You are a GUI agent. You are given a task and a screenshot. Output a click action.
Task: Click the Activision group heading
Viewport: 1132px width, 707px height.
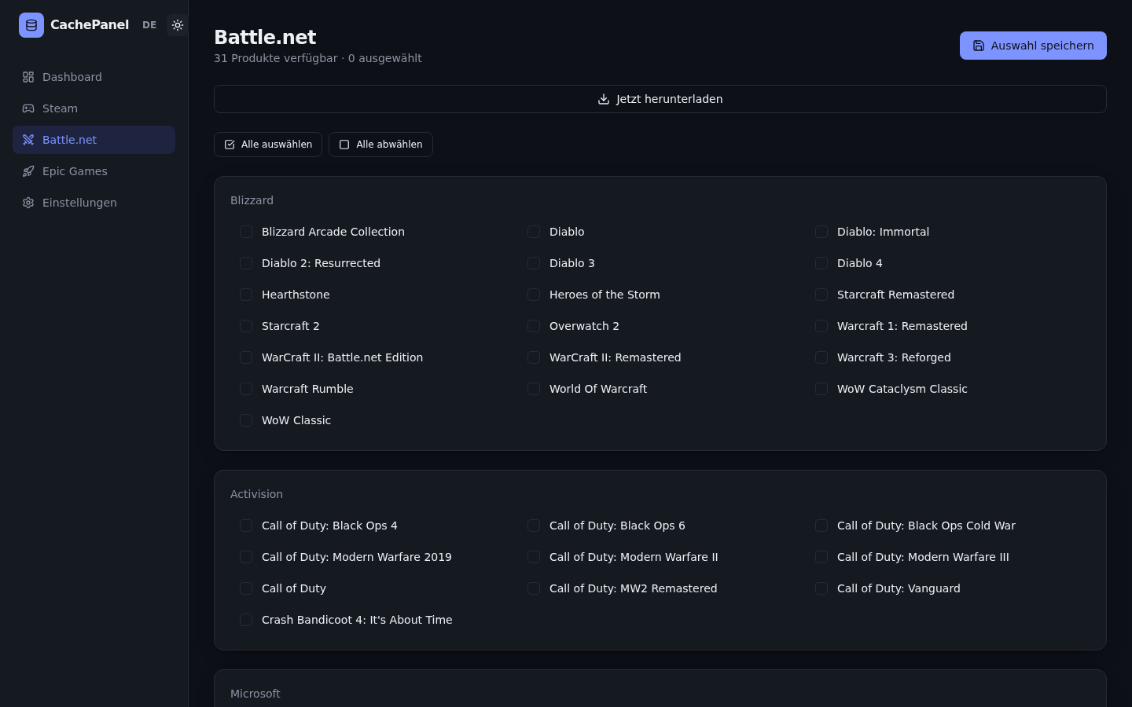256,494
